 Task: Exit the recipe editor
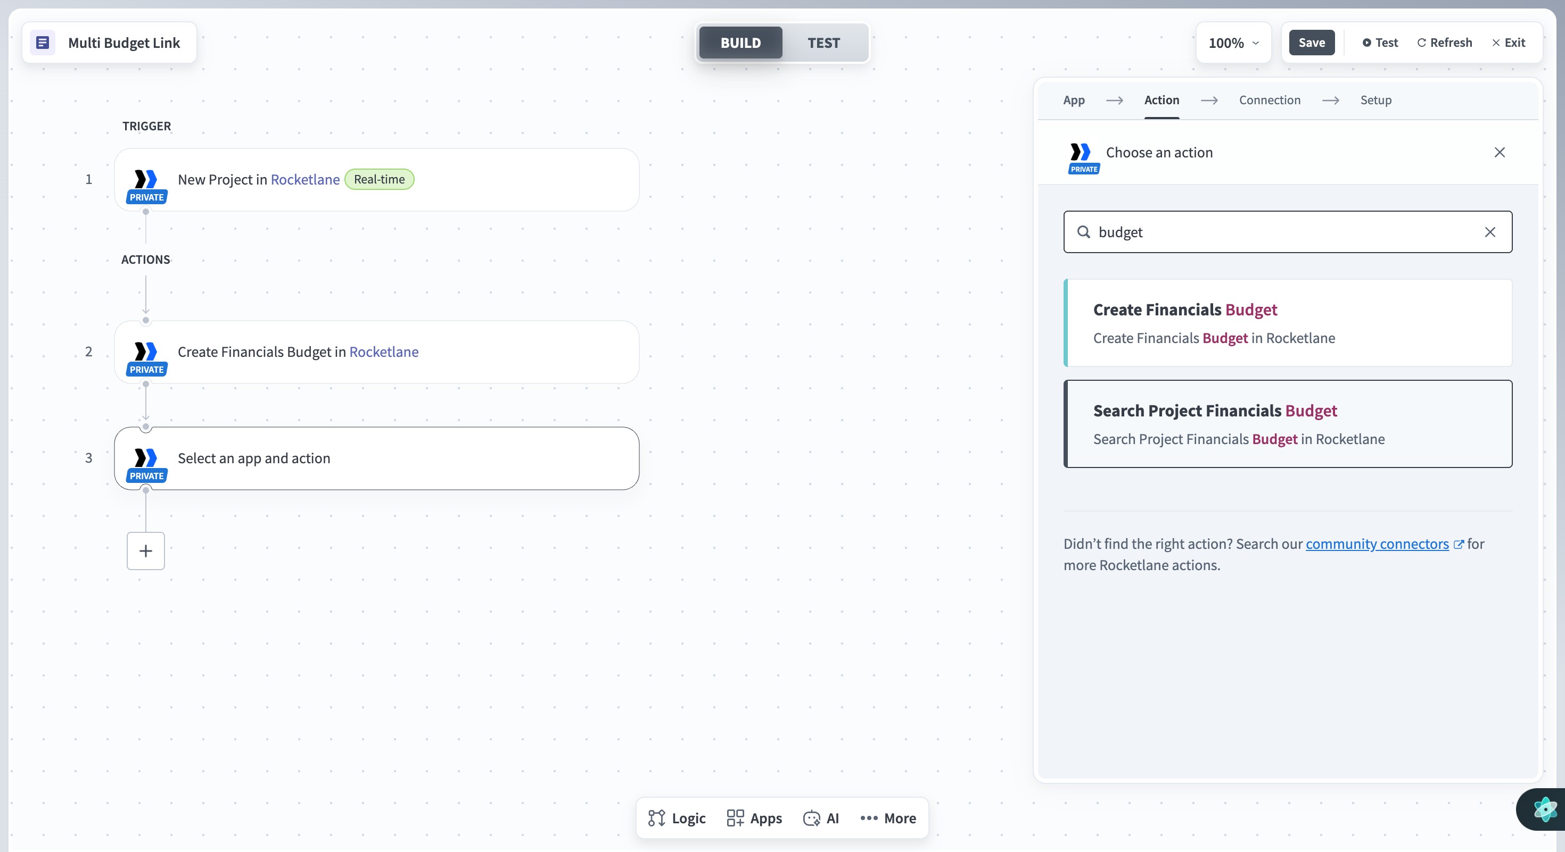[x=1509, y=43]
